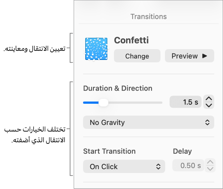Decrease delay with the down stepper arrow
The image size is (223, 189).
tap(210, 169)
